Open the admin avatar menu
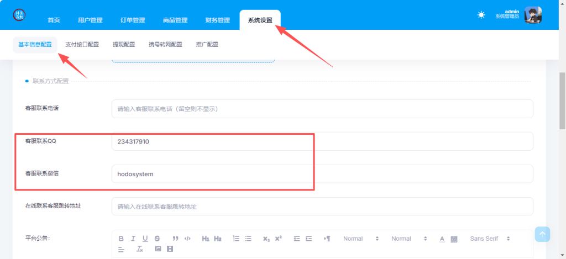Screen dimensions: 566x259 (x=533, y=15)
